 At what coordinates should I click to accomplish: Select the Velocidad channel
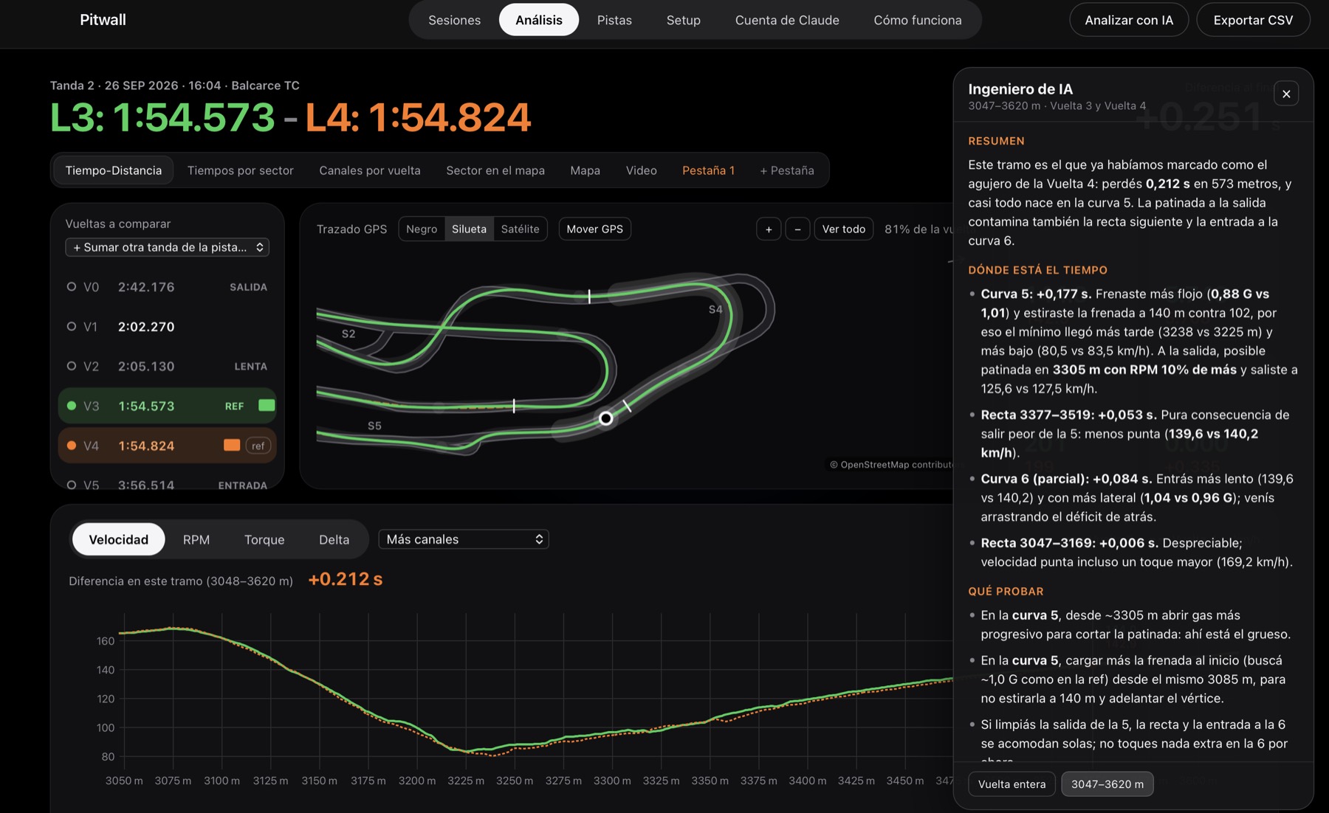[118, 539]
